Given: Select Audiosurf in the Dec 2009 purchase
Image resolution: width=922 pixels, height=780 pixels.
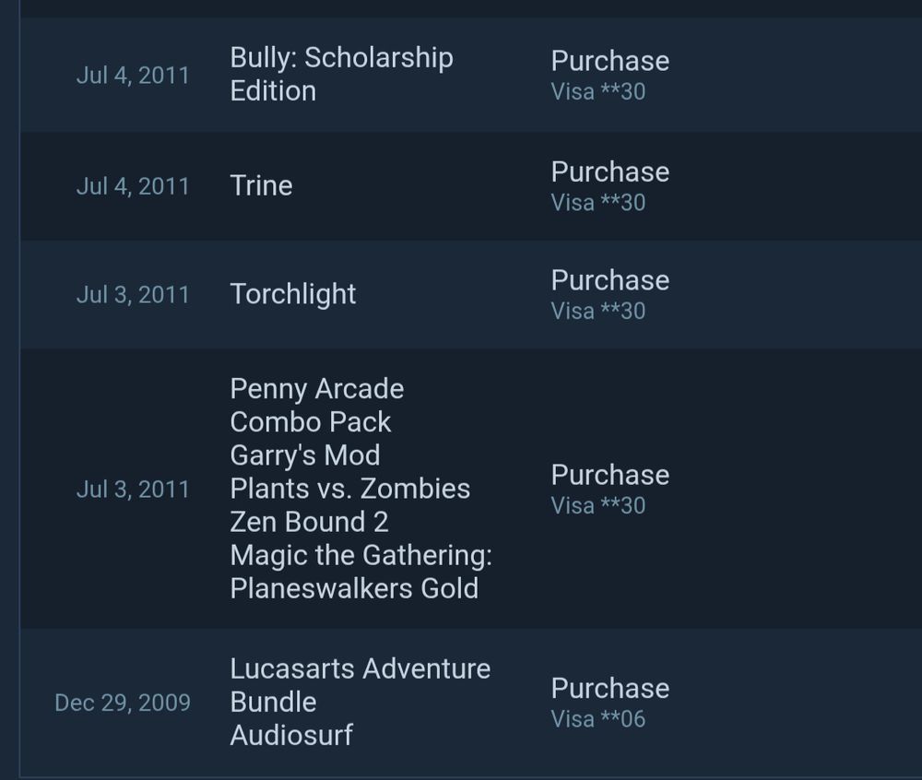Looking at the screenshot, I should tap(290, 735).
